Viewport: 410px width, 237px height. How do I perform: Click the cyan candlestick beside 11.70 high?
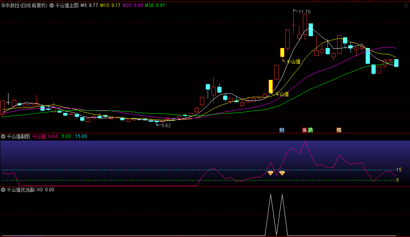click(311, 30)
